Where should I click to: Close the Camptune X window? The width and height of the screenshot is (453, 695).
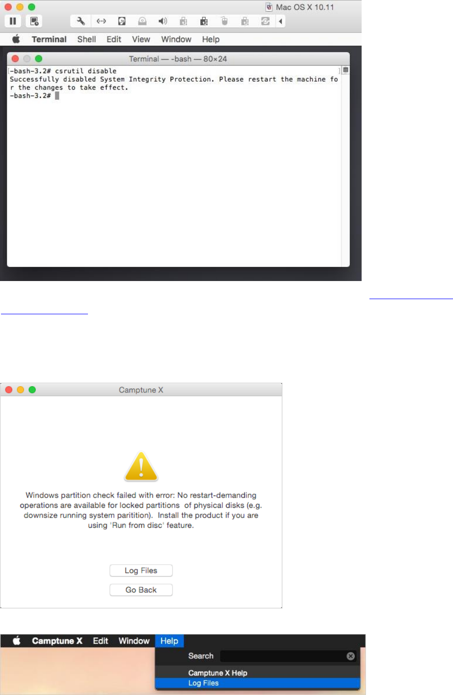coord(9,390)
